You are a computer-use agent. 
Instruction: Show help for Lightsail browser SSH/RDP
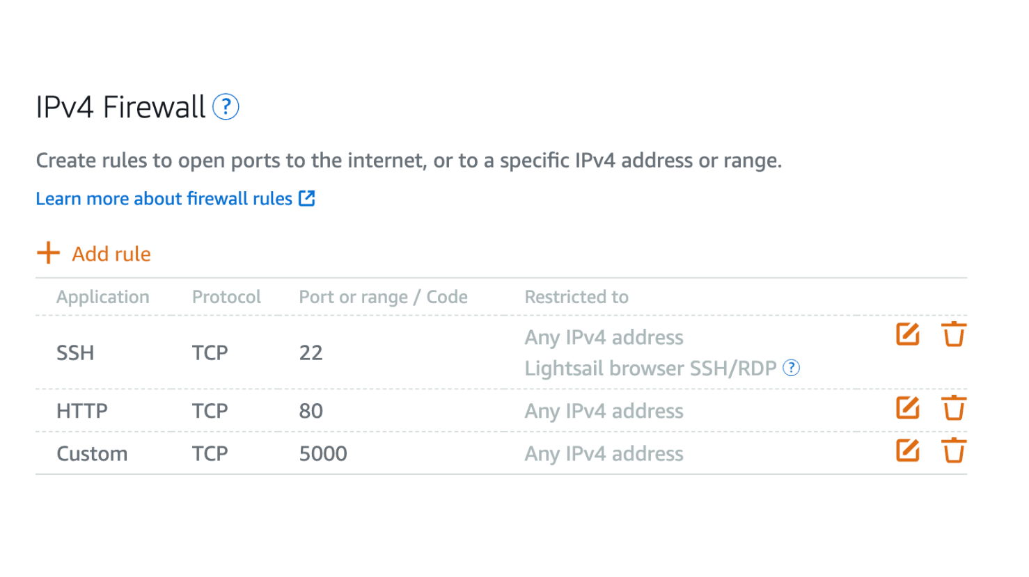(x=791, y=368)
